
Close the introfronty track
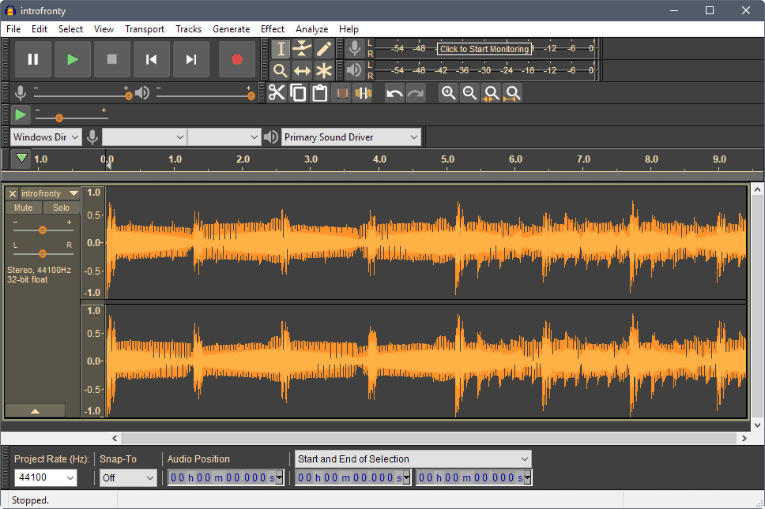click(12, 193)
